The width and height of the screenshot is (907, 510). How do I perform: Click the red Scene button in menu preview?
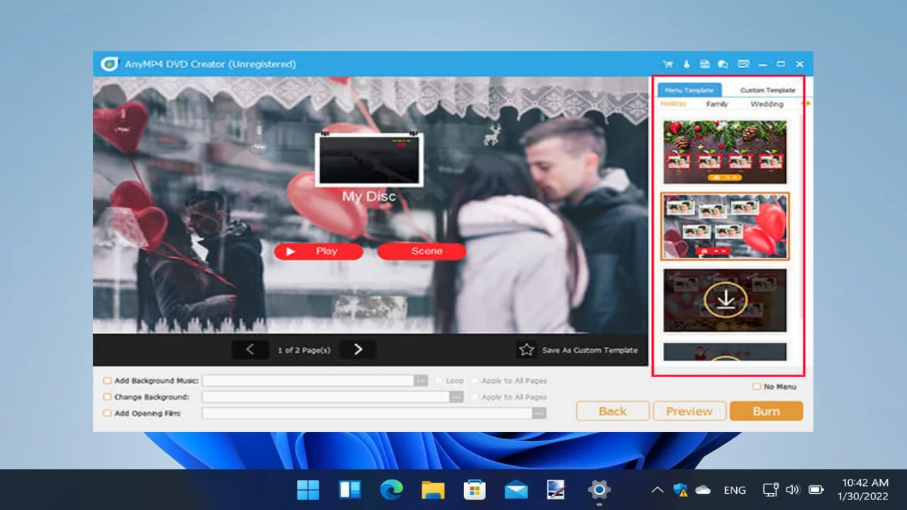point(422,251)
